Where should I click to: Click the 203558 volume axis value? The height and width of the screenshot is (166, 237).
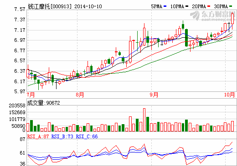(17, 106)
